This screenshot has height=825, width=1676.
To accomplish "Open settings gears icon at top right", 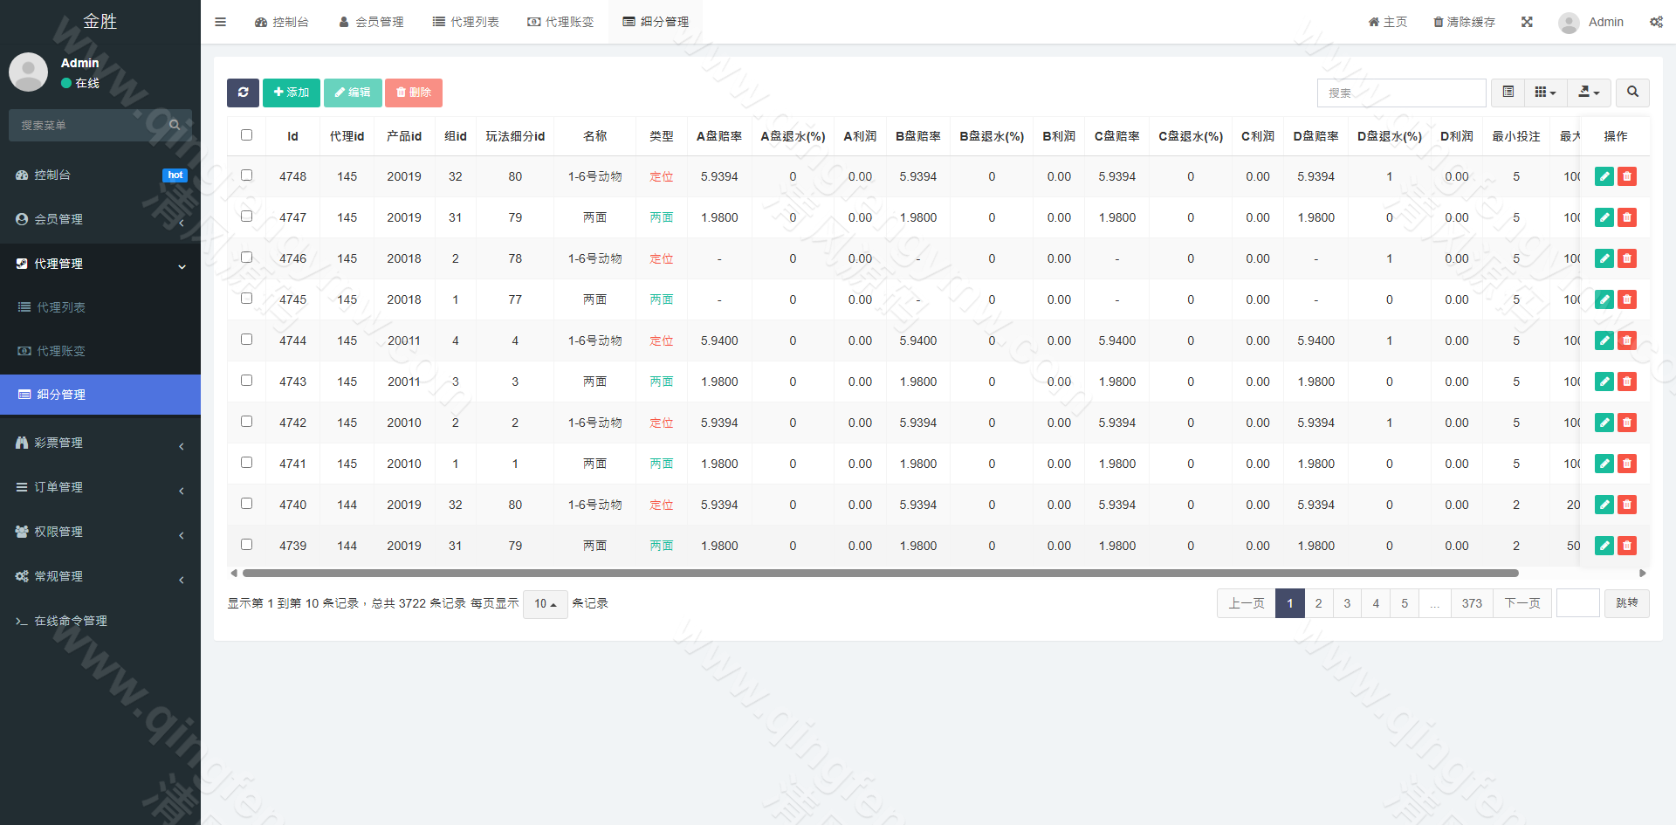I will (1656, 22).
